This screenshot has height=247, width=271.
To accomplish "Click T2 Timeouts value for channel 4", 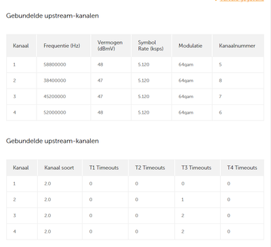I will pos(137,231).
